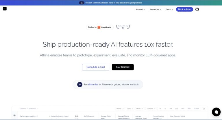This screenshot has height=120, width=222.
Task: Click the grid icon in dashboard sidebar
Action: [14, 115]
